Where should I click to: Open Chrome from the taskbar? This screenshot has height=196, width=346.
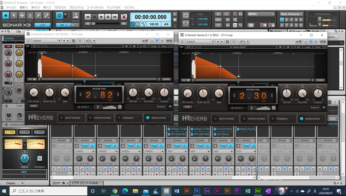tap(115, 191)
